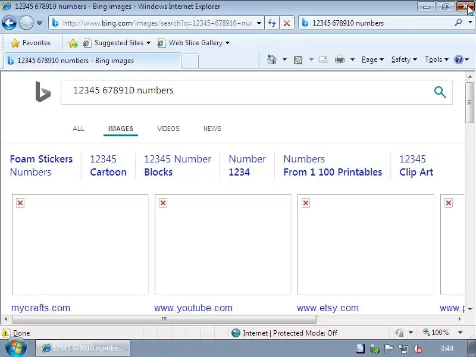Click the Bing search text field
476x357 pixels.
coord(246,92)
